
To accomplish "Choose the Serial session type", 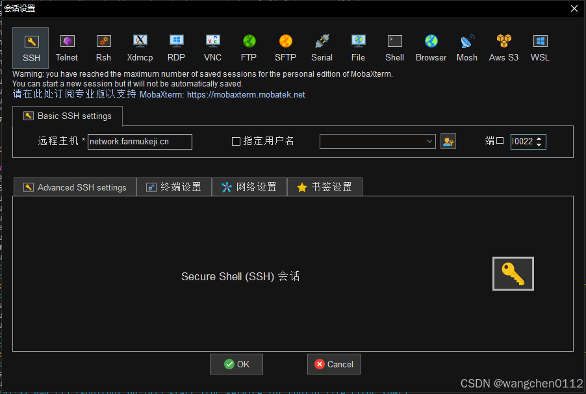I will tap(322, 48).
